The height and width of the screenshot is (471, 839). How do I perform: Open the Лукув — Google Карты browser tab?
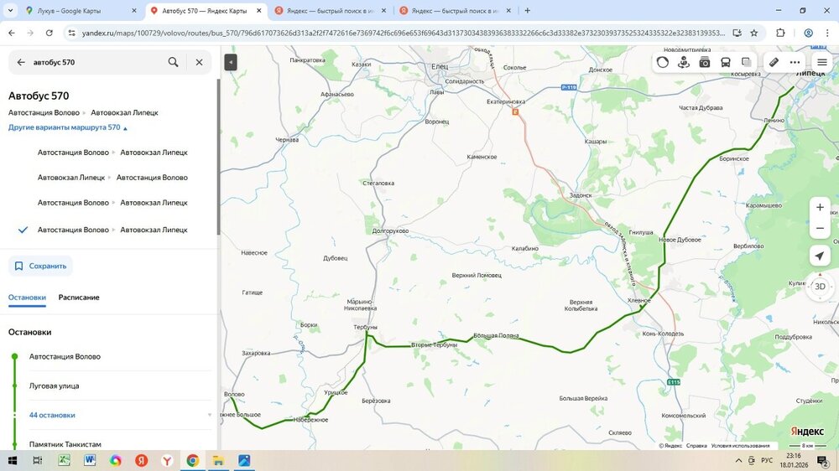80,11
